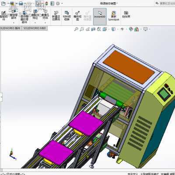Open the View Orientation icon

(x=105, y=29)
